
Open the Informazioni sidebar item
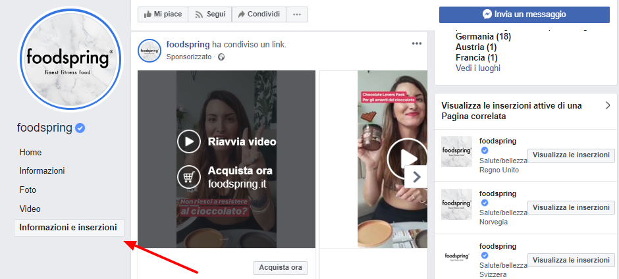(42, 171)
